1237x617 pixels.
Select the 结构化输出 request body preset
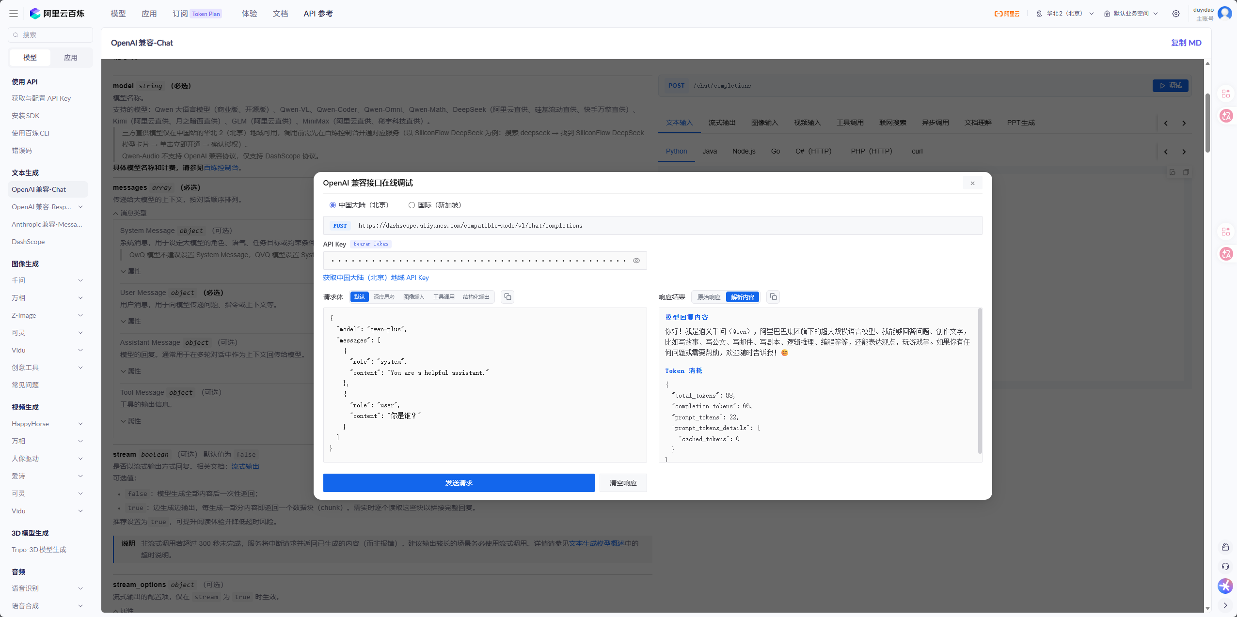(476, 297)
